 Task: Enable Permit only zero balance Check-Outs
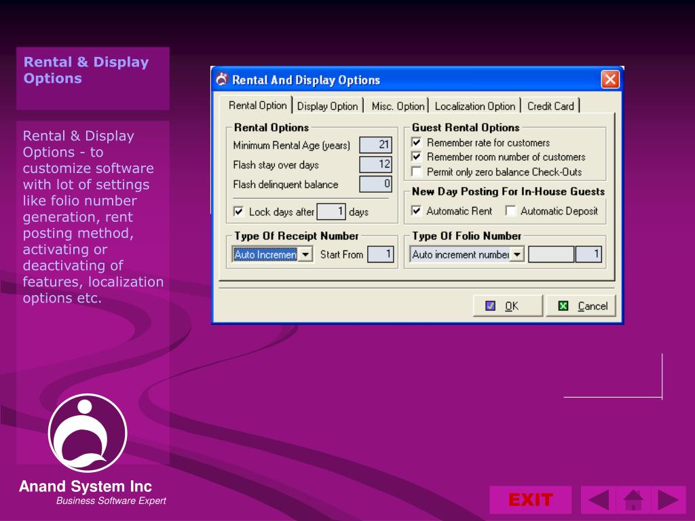[417, 172]
